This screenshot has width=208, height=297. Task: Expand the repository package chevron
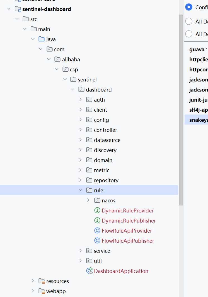pos(80,180)
